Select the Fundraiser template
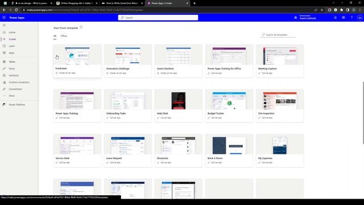364x205 pixels. click(77, 61)
